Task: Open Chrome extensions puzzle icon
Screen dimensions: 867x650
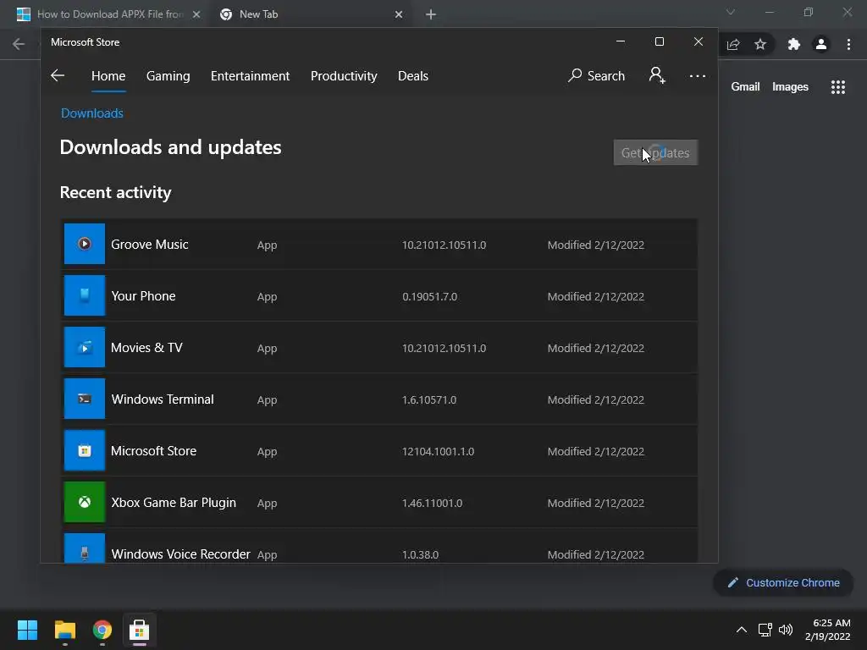Action: [794, 44]
